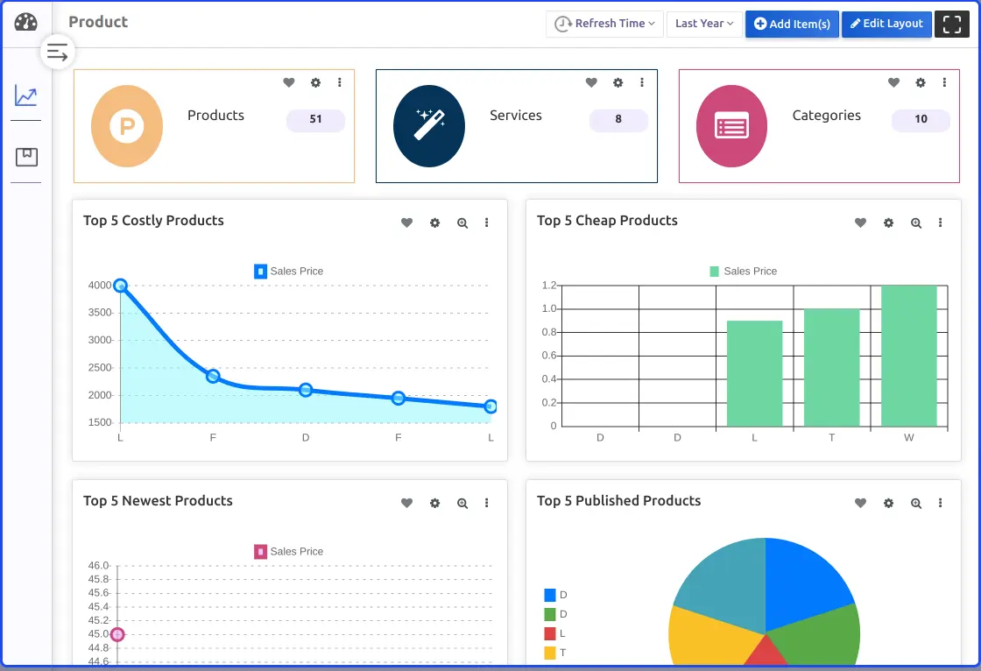Zoom into Top 5 Published Products chart

[x=916, y=504]
